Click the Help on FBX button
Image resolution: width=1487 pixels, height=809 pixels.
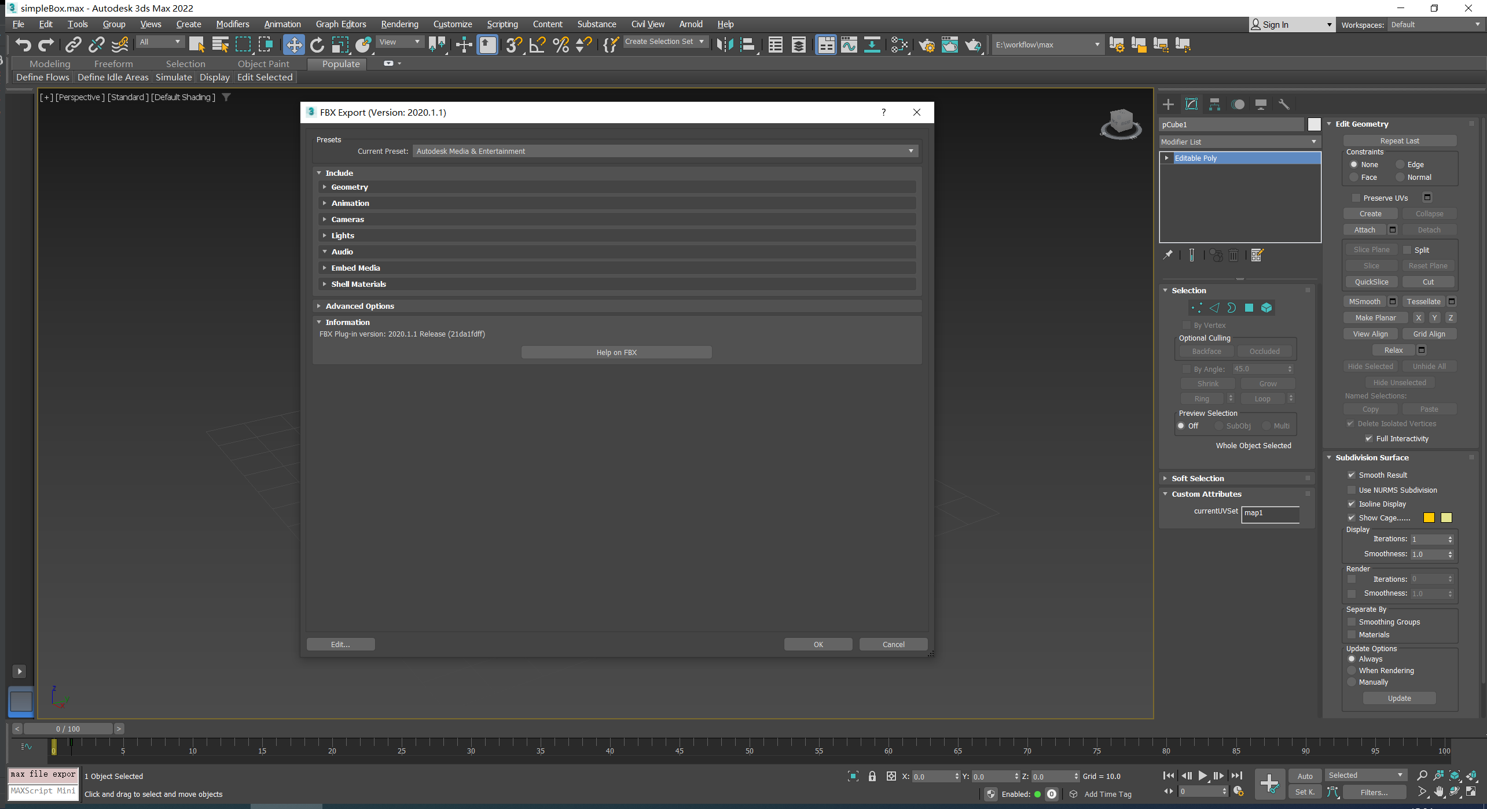click(616, 352)
